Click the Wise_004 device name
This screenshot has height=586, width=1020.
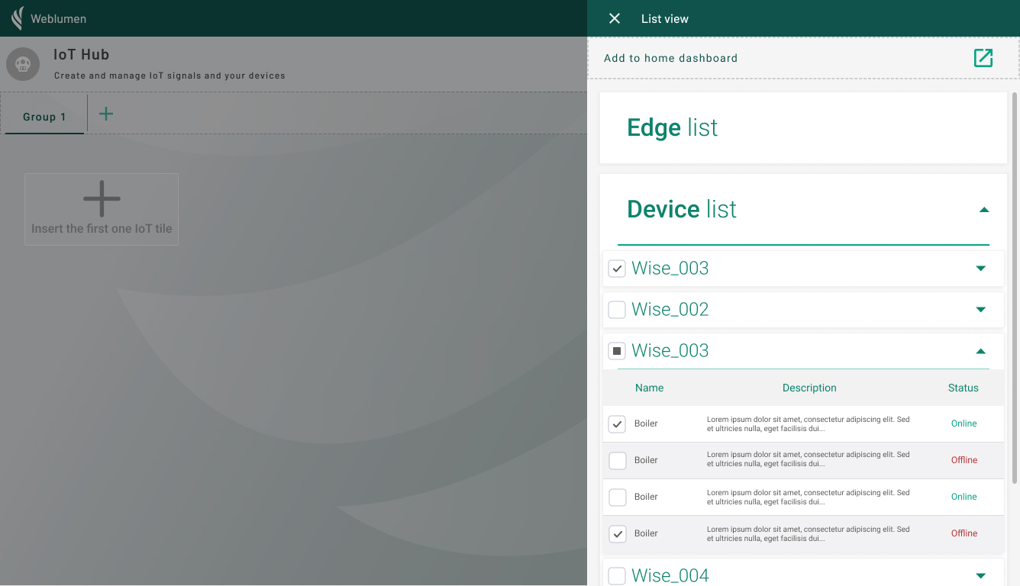(670, 576)
